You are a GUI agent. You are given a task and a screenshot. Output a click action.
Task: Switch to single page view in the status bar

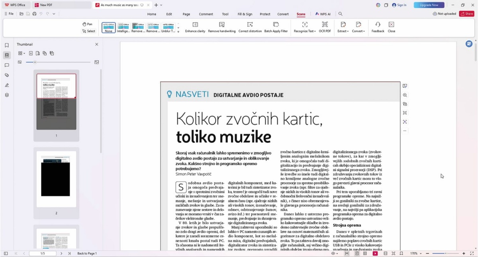(357, 253)
